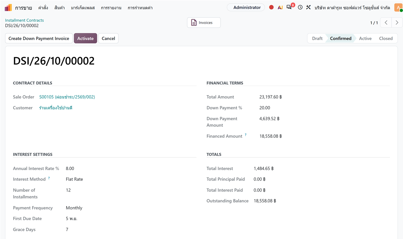The height and width of the screenshot is (239, 403).
Task: Open the การกำหนดค่า menu
Action: click(x=140, y=7)
